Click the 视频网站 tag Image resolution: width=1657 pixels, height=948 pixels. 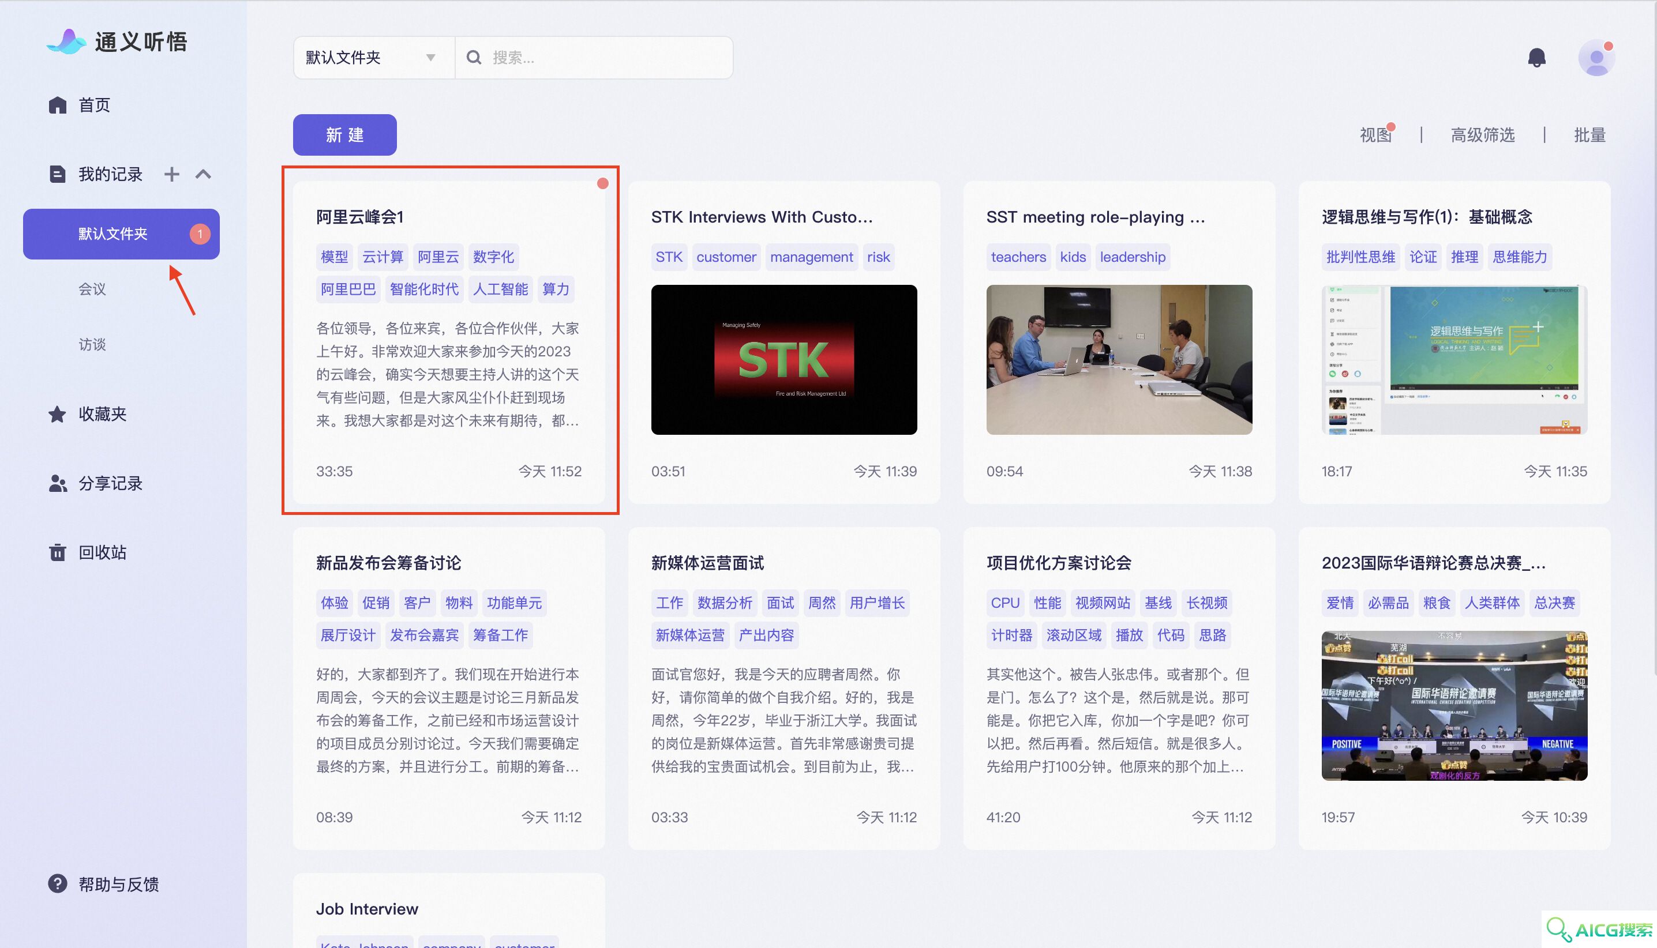click(x=1103, y=603)
